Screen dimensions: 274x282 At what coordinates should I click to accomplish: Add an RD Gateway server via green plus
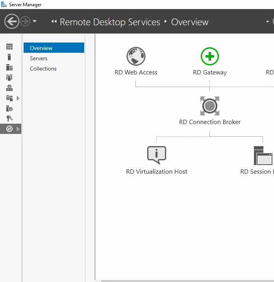click(x=210, y=56)
